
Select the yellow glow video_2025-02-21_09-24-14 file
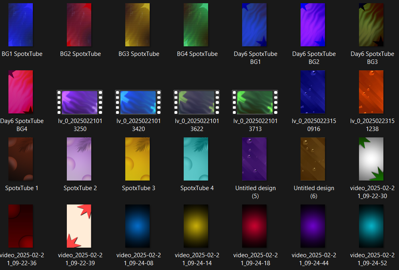(x=196, y=226)
